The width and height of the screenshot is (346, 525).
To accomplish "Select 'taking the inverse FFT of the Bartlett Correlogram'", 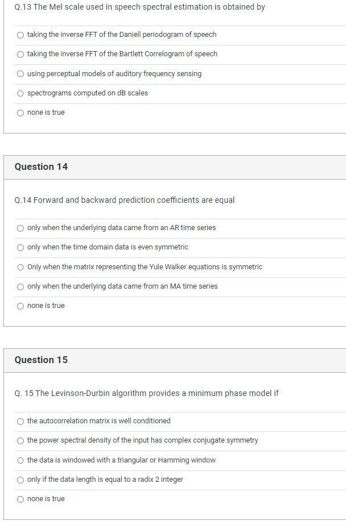I will point(21,54).
